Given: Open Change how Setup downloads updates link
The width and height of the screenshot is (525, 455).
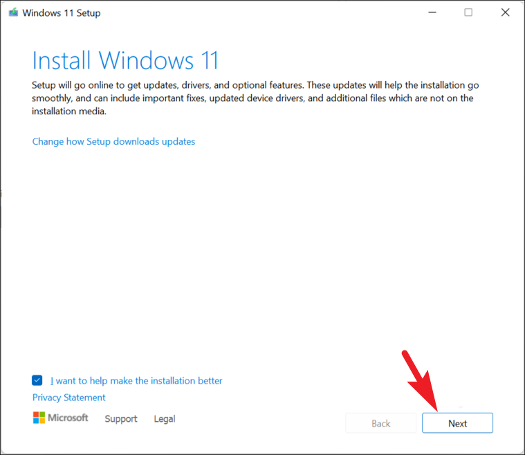Looking at the screenshot, I should [x=113, y=141].
